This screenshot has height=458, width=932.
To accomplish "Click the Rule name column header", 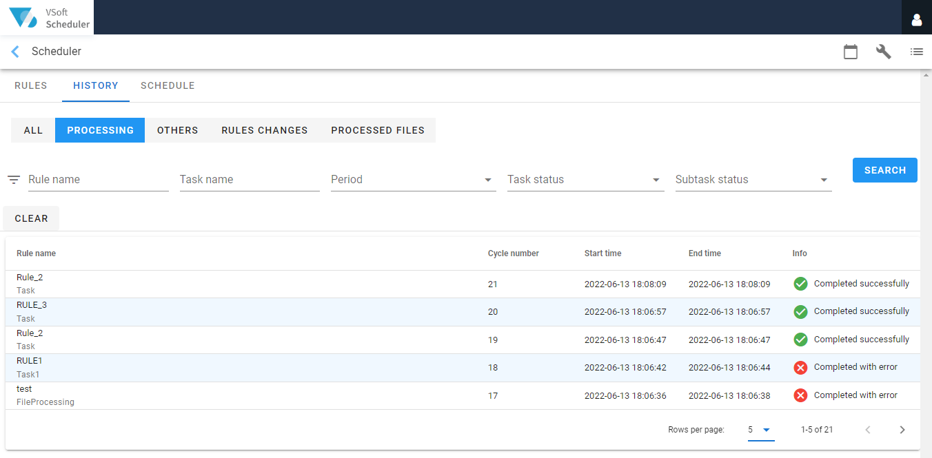I will (36, 253).
